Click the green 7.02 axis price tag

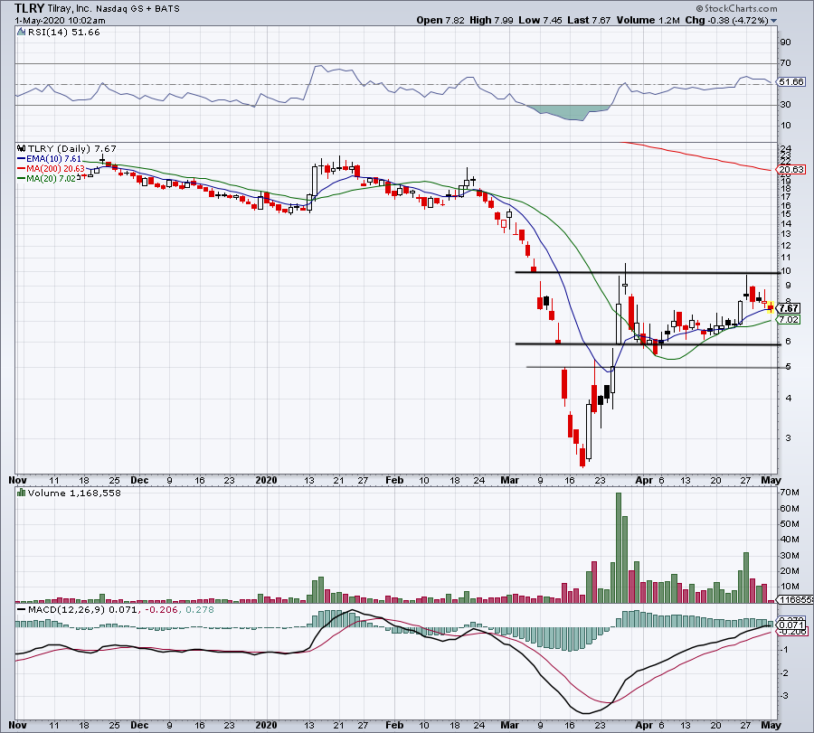[787, 319]
